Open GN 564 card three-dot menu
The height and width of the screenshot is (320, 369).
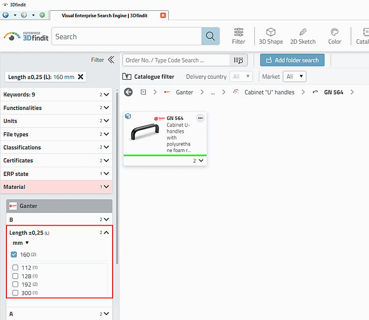click(200, 118)
